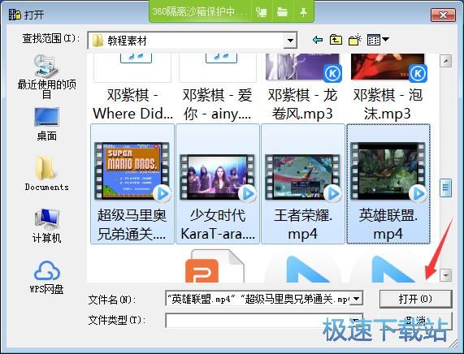Click scrollbar up arrow in file list
Viewport: 464px width, 354px height.
[x=445, y=61]
